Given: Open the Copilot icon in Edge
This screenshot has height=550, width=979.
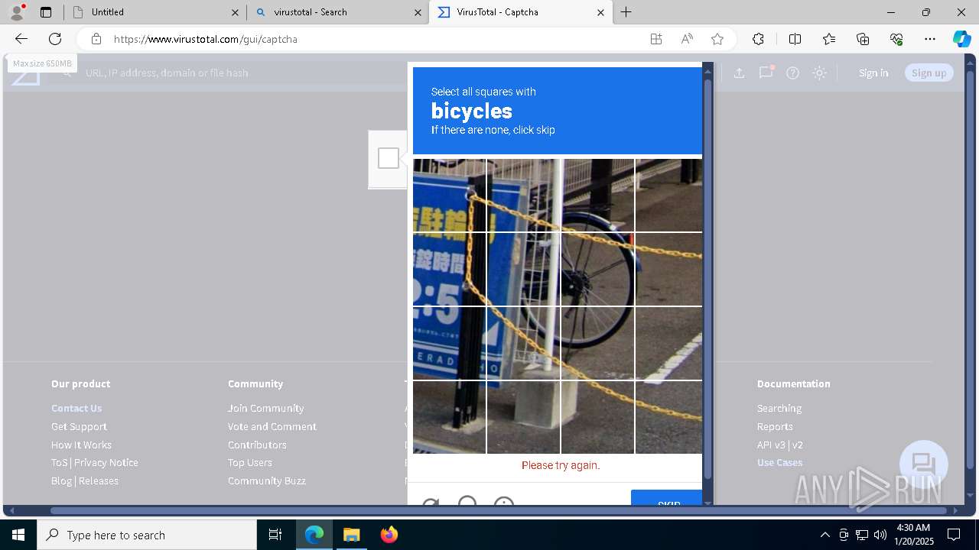Looking at the screenshot, I should click(x=962, y=39).
